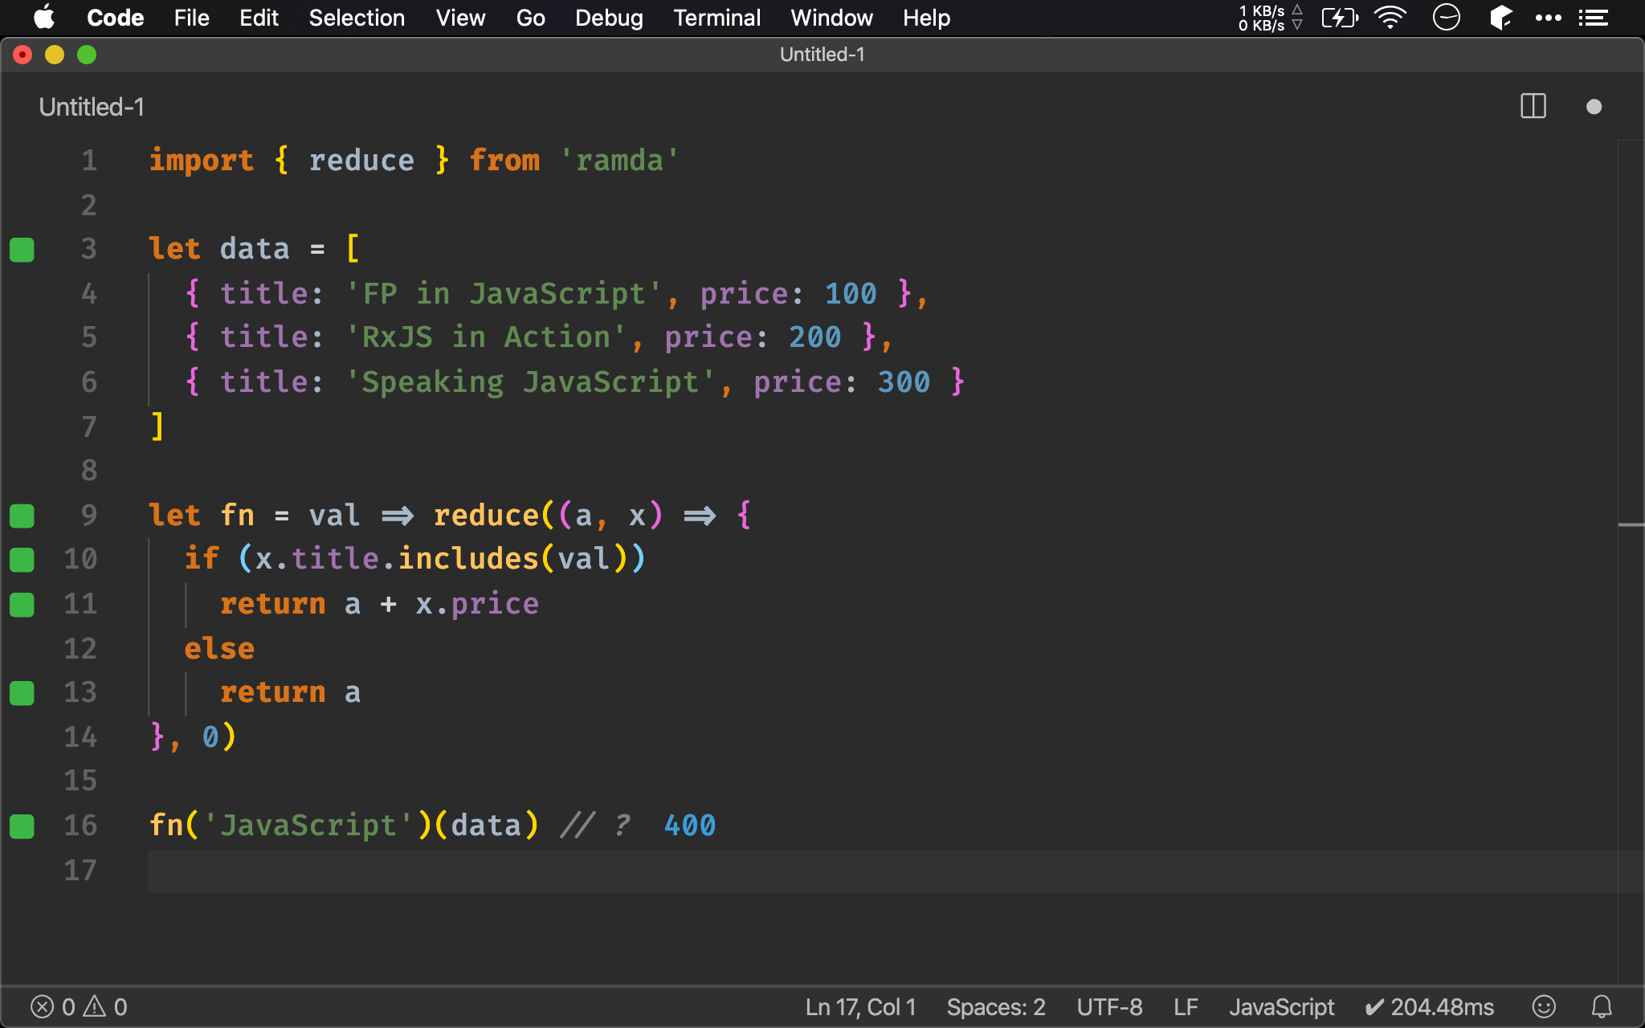Open the Code application menu
This screenshot has height=1028, width=1645.
click(x=115, y=18)
